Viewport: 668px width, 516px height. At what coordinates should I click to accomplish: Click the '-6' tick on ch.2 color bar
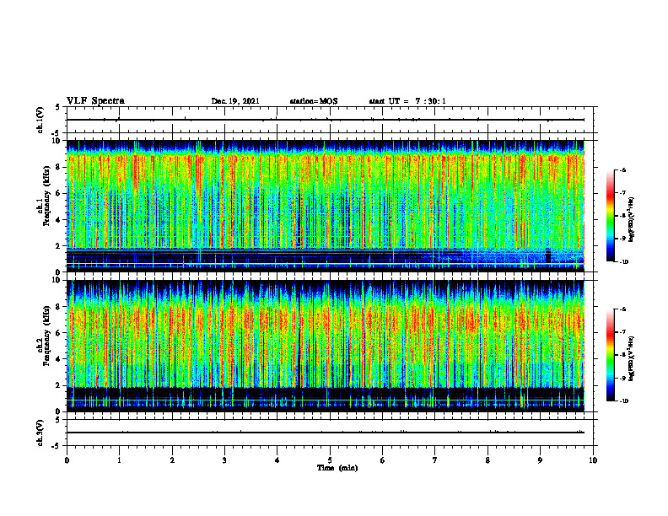click(622, 309)
